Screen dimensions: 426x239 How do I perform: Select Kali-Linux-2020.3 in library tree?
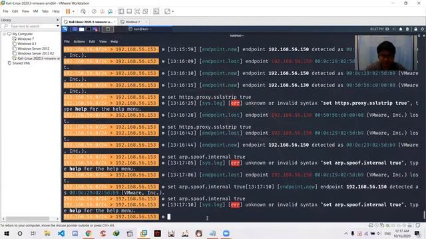click(x=39, y=58)
